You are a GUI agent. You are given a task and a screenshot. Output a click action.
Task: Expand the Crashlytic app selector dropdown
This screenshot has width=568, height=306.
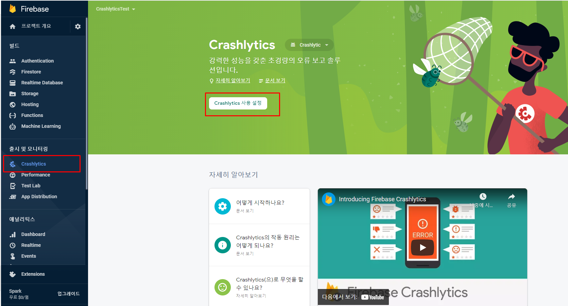tap(309, 45)
